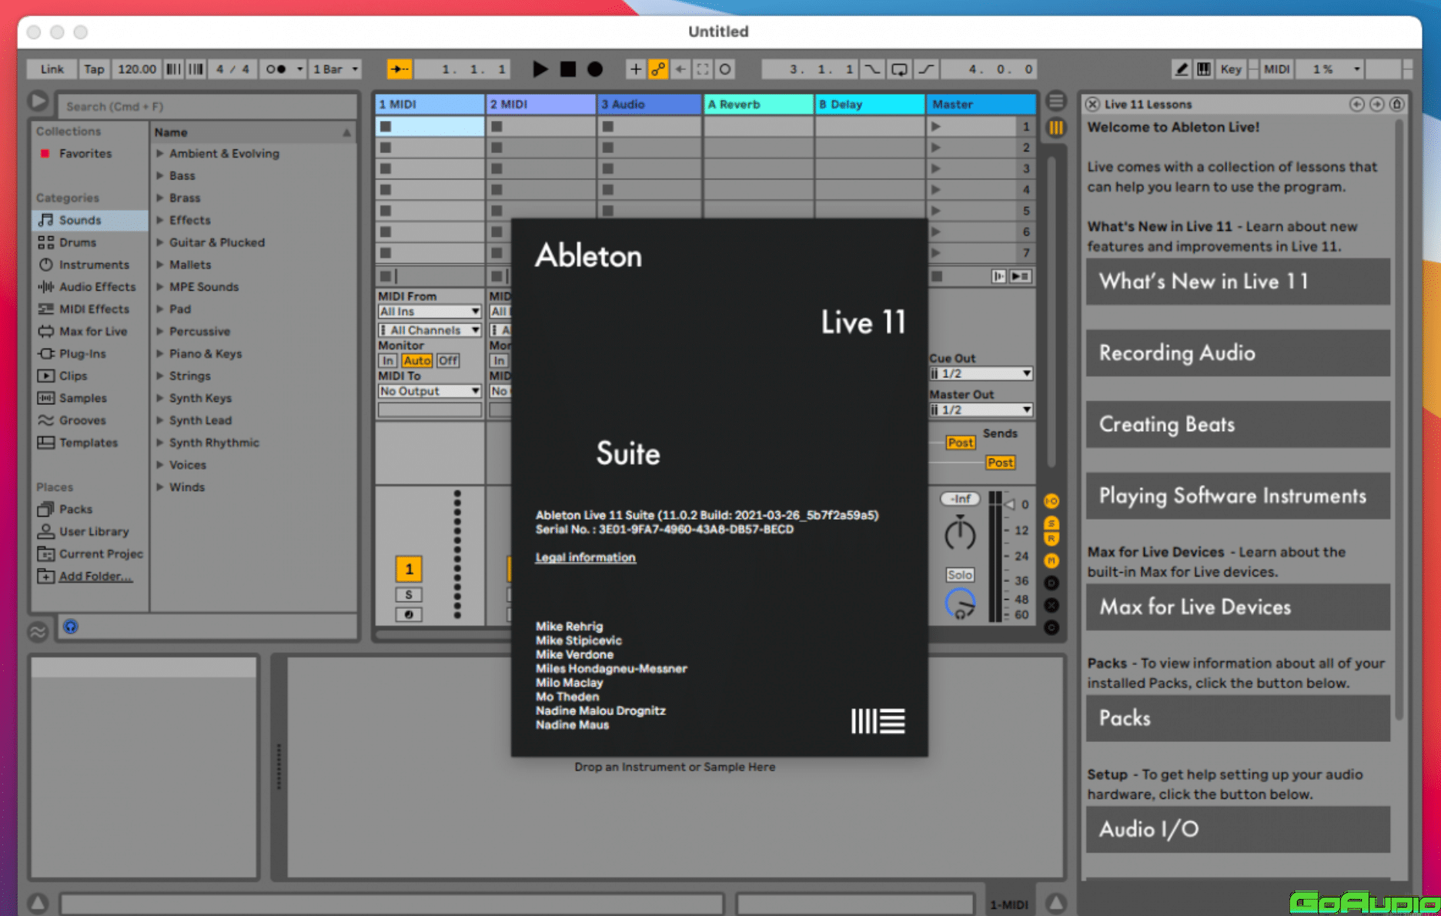Enable MIDI Map Mode button
Screen dimensions: 1441x916
pyautogui.click(x=1276, y=69)
